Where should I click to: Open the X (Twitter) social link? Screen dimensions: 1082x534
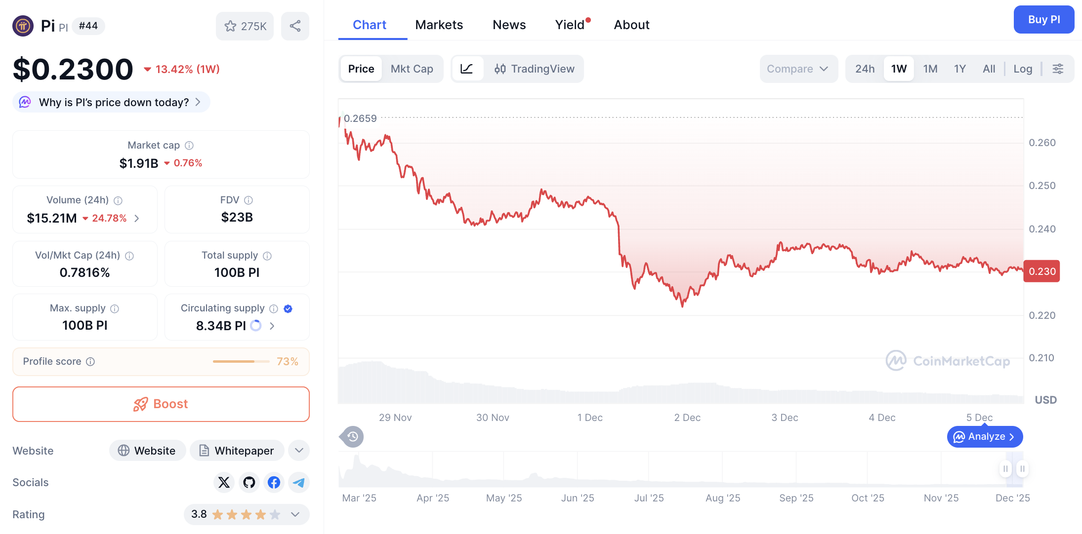tap(224, 482)
